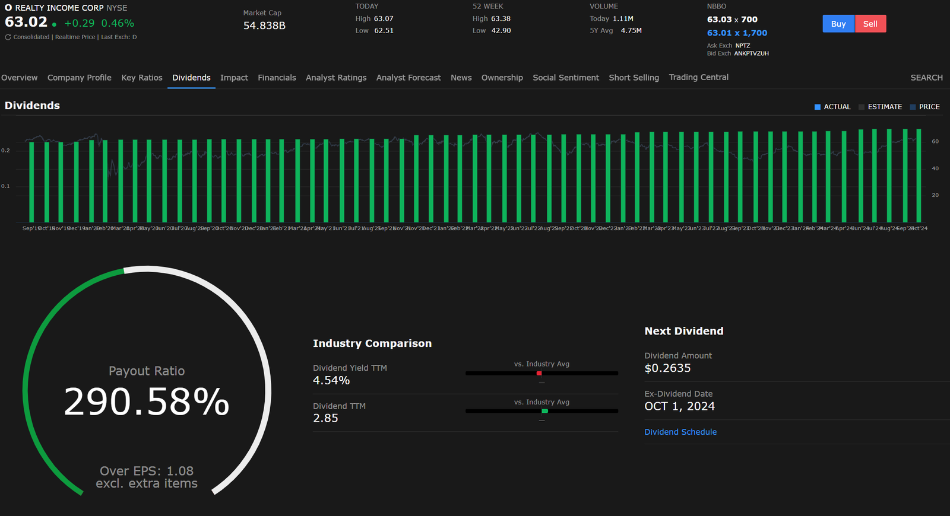Open the Overview tab
The image size is (950, 516).
click(19, 78)
